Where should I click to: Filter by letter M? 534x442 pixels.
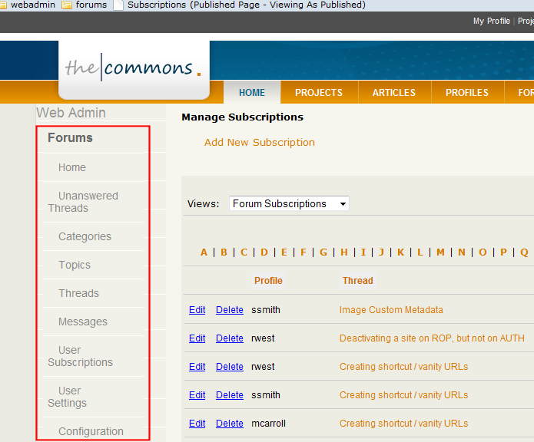tap(441, 252)
